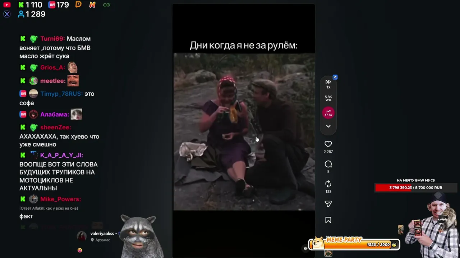Click the YouTube icon in the overlay
The height and width of the screenshot is (258, 460).
point(7,5)
